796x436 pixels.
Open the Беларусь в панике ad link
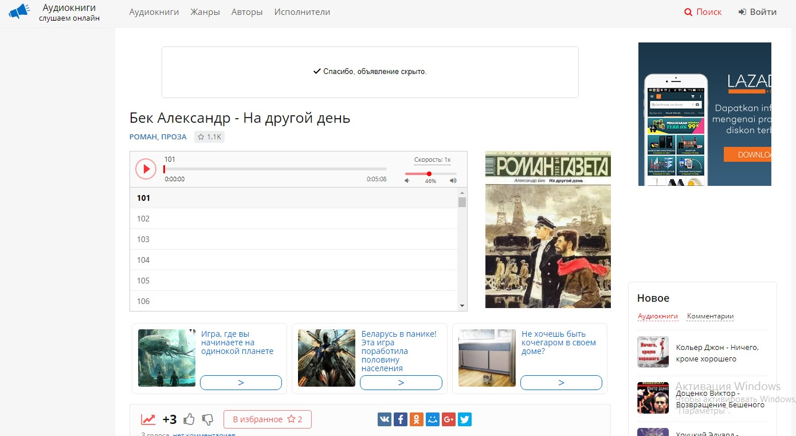[399, 351]
